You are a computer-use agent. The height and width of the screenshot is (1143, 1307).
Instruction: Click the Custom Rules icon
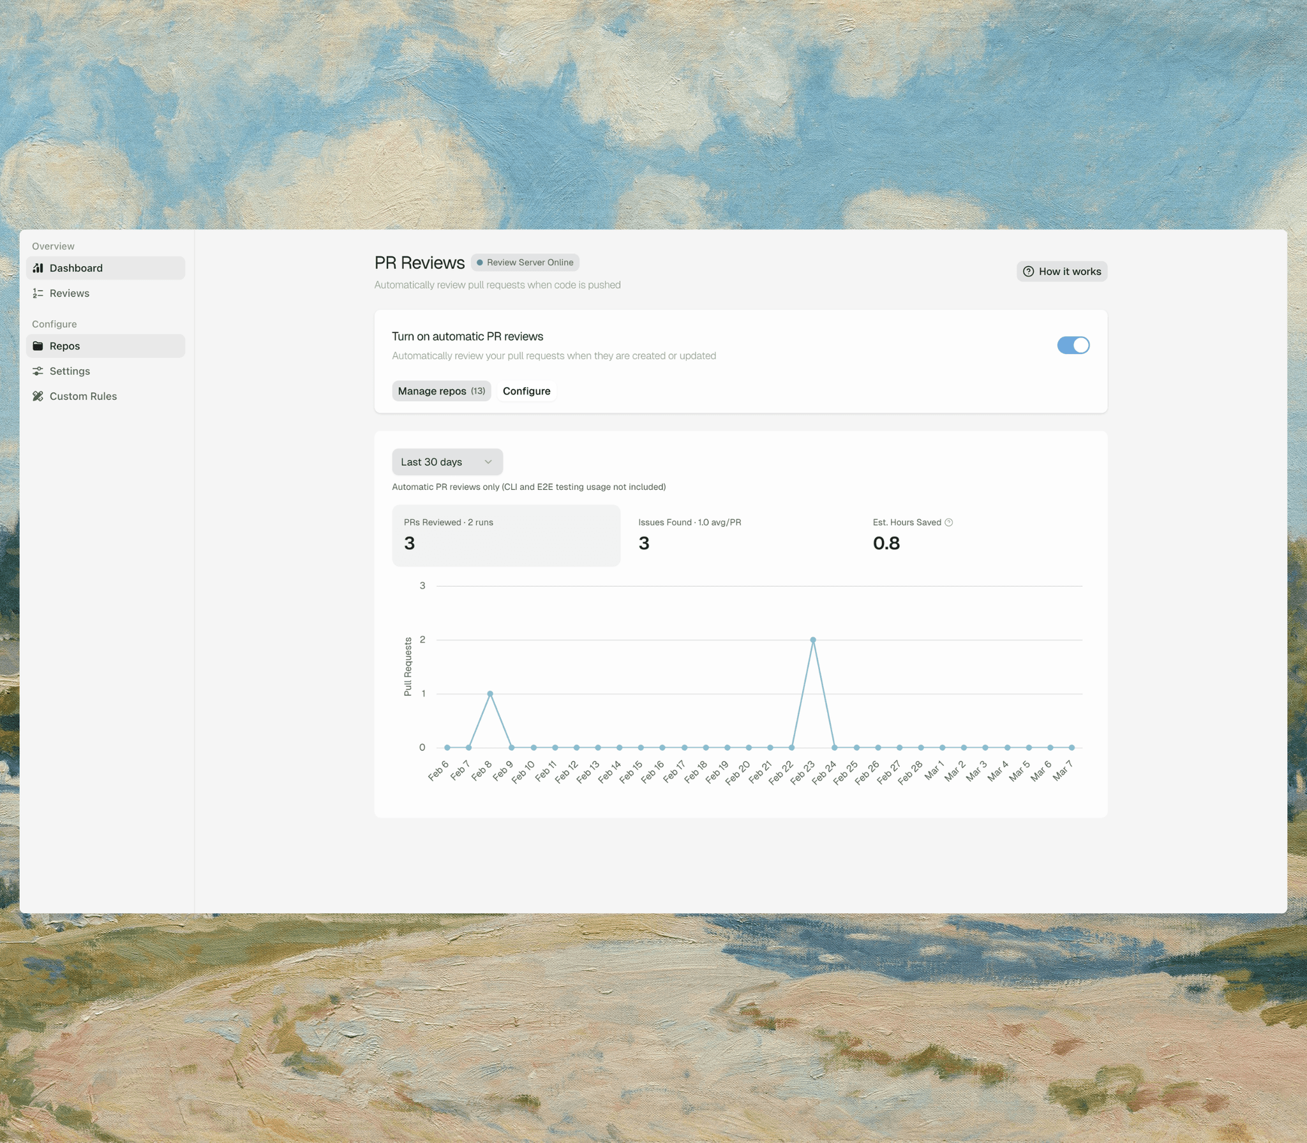(38, 396)
